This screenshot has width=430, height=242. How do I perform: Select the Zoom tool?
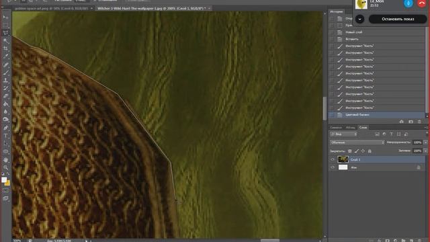5,167
